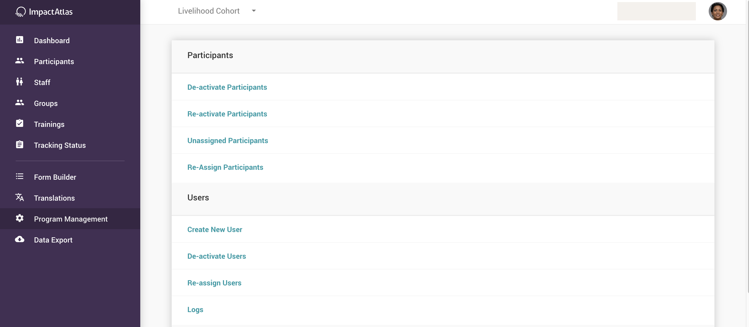Click the Staff icon in sidebar

(19, 82)
